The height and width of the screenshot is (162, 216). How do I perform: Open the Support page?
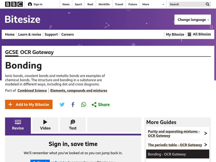tap(51, 34)
